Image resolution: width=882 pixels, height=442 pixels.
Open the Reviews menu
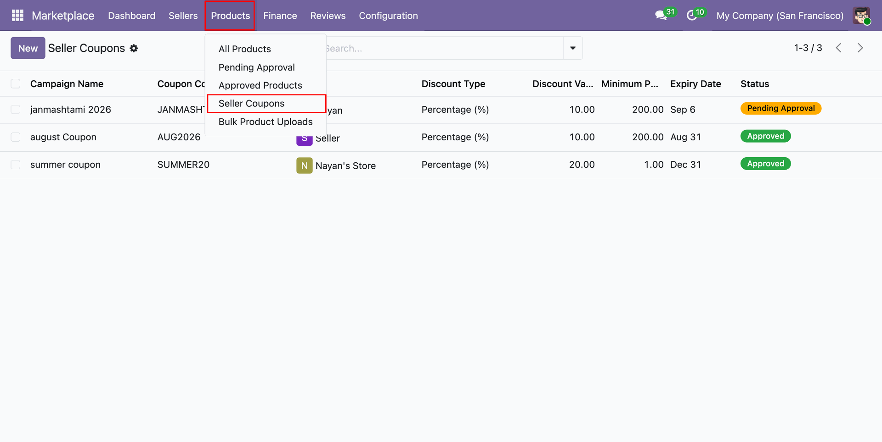(x=328, y=16)
